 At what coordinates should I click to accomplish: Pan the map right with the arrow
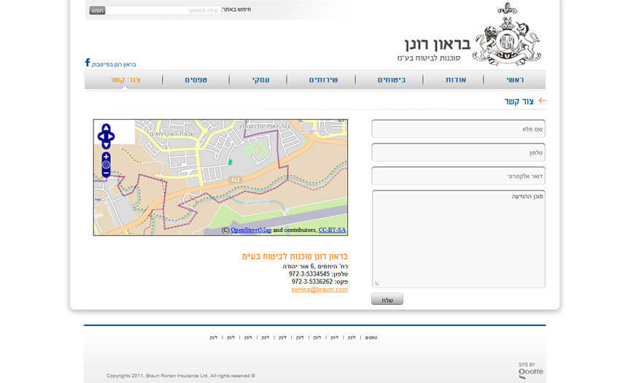point(112,136)
